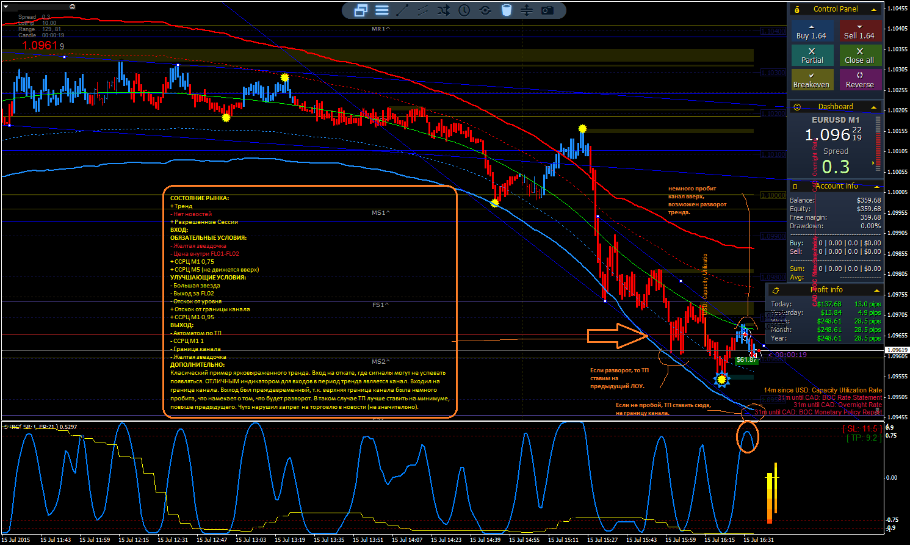Click the 15 Jul 14:39 time axis label
Viewport: 910px width, 545px height.
tap(485, 540)
